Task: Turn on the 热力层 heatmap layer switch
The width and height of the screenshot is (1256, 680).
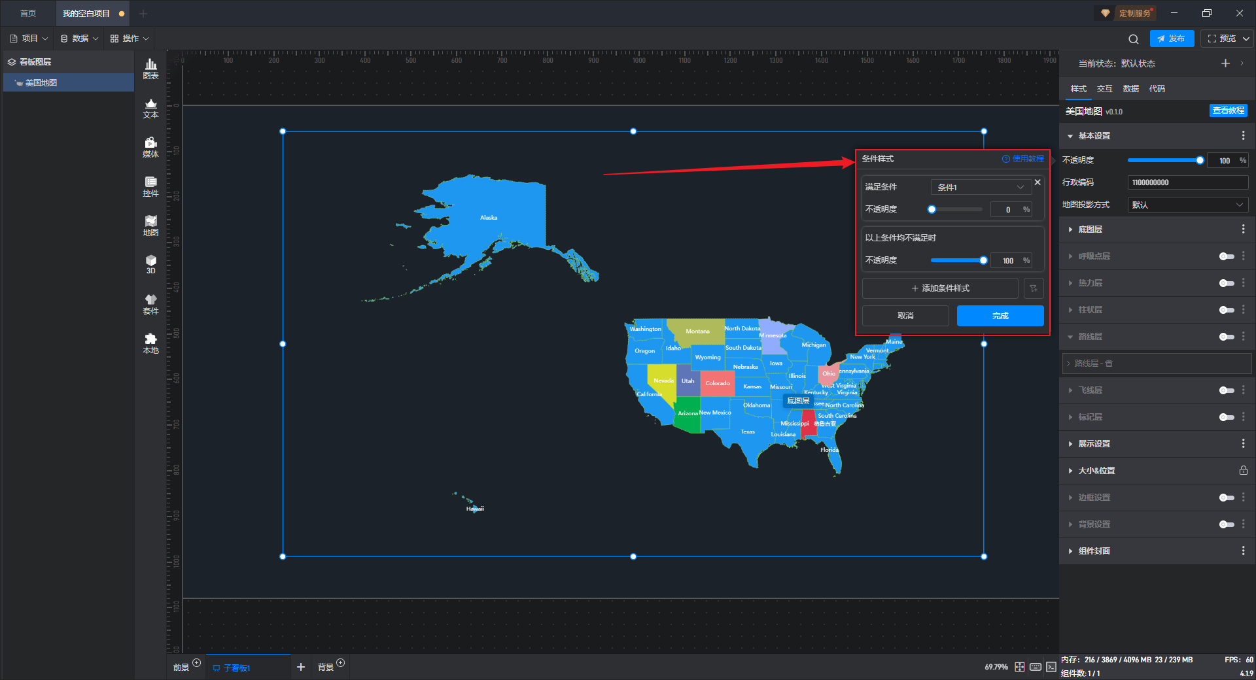Action: tap(1227, 283)
